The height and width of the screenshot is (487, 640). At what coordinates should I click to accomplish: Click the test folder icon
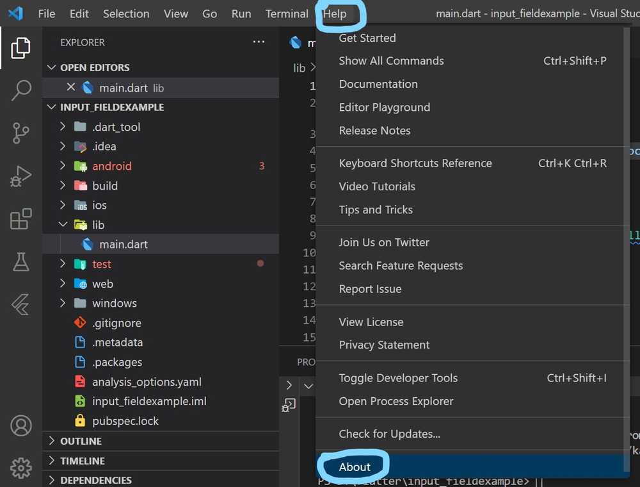click(81, 264)
